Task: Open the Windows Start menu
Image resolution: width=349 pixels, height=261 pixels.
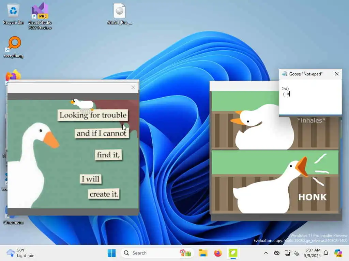Action: tap(111, 253)
